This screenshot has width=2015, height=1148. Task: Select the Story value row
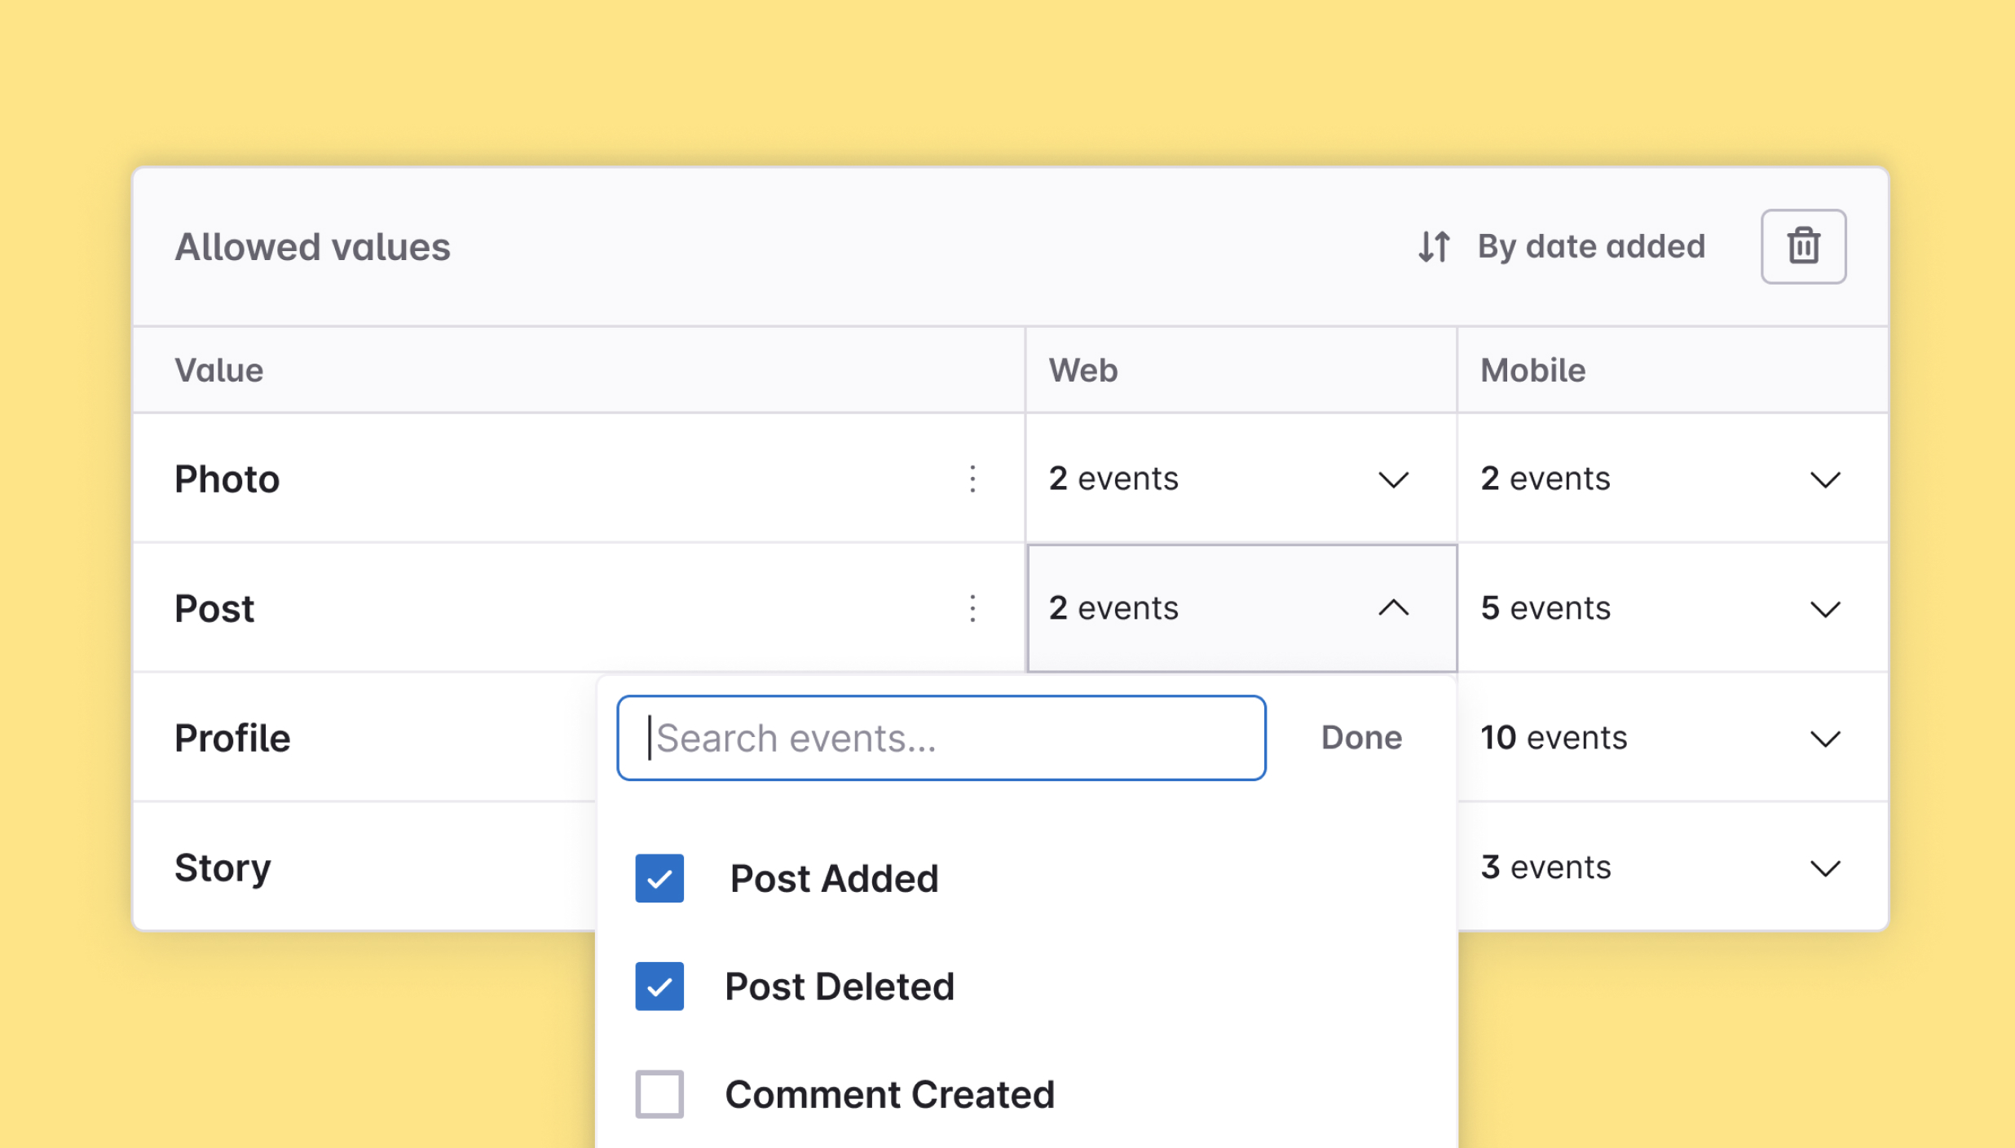(x=223, y=868)
